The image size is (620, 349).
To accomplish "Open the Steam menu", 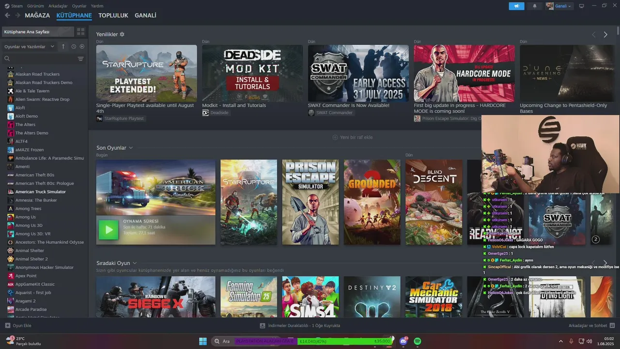I will [x=14, y=6].
